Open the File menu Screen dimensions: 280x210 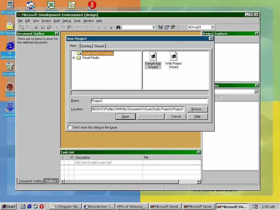click(20, 21)
